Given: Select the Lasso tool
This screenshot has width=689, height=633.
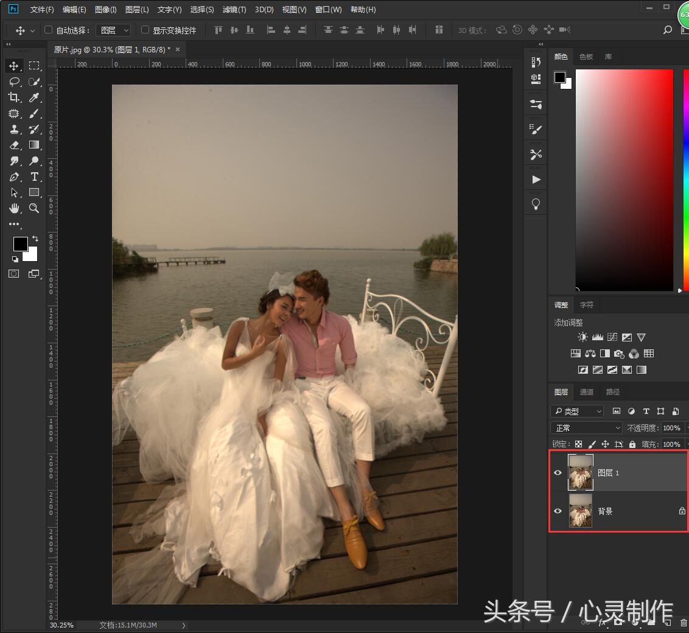Looking at the screenshot, I should pos(15,82).
